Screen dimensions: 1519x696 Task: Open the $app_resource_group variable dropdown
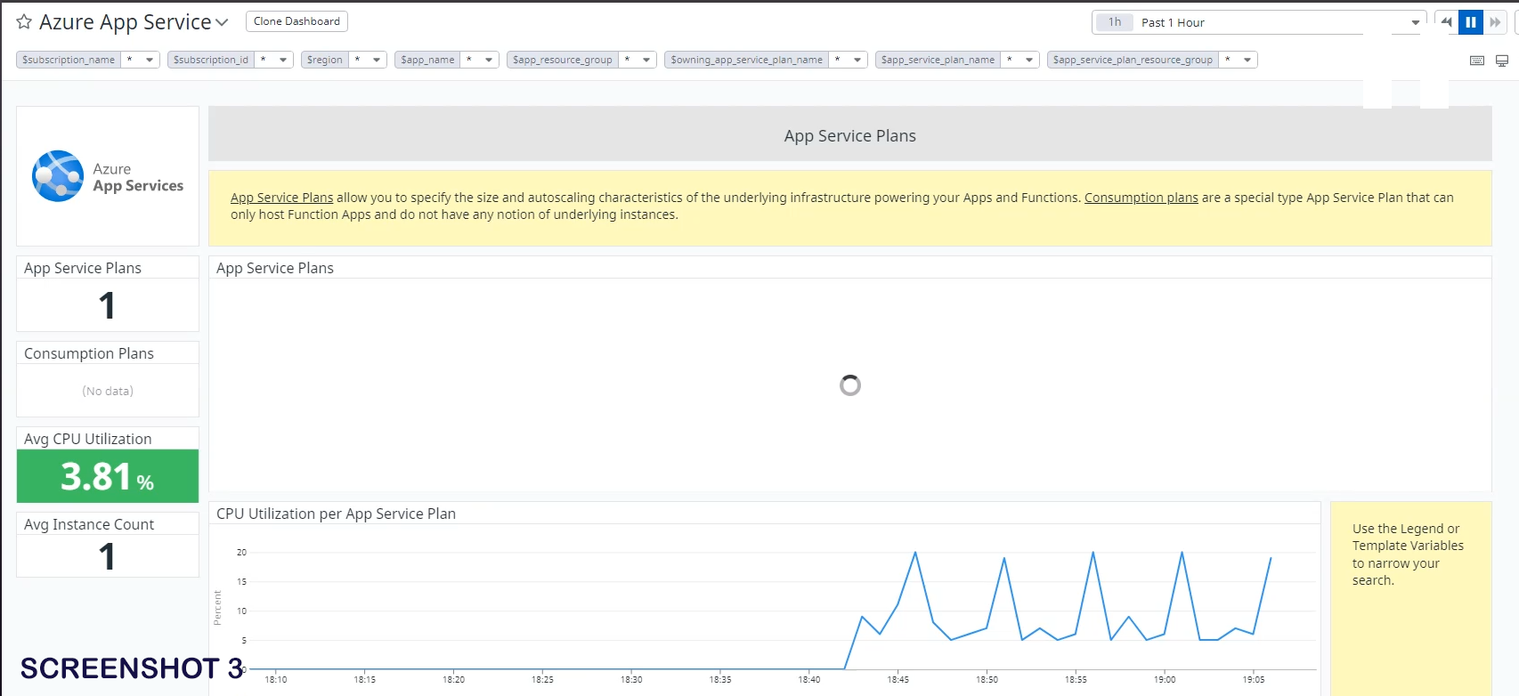tap(646, 60)
